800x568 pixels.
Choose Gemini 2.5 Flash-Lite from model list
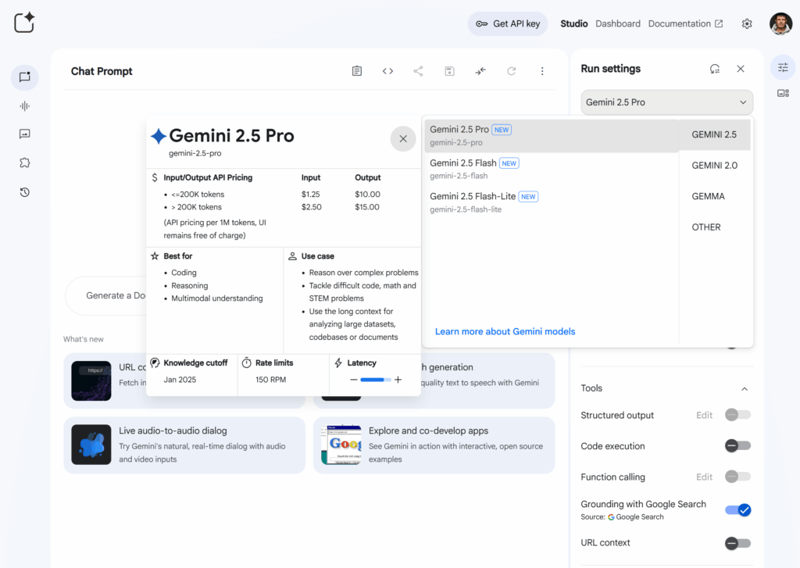coord(551,202)
